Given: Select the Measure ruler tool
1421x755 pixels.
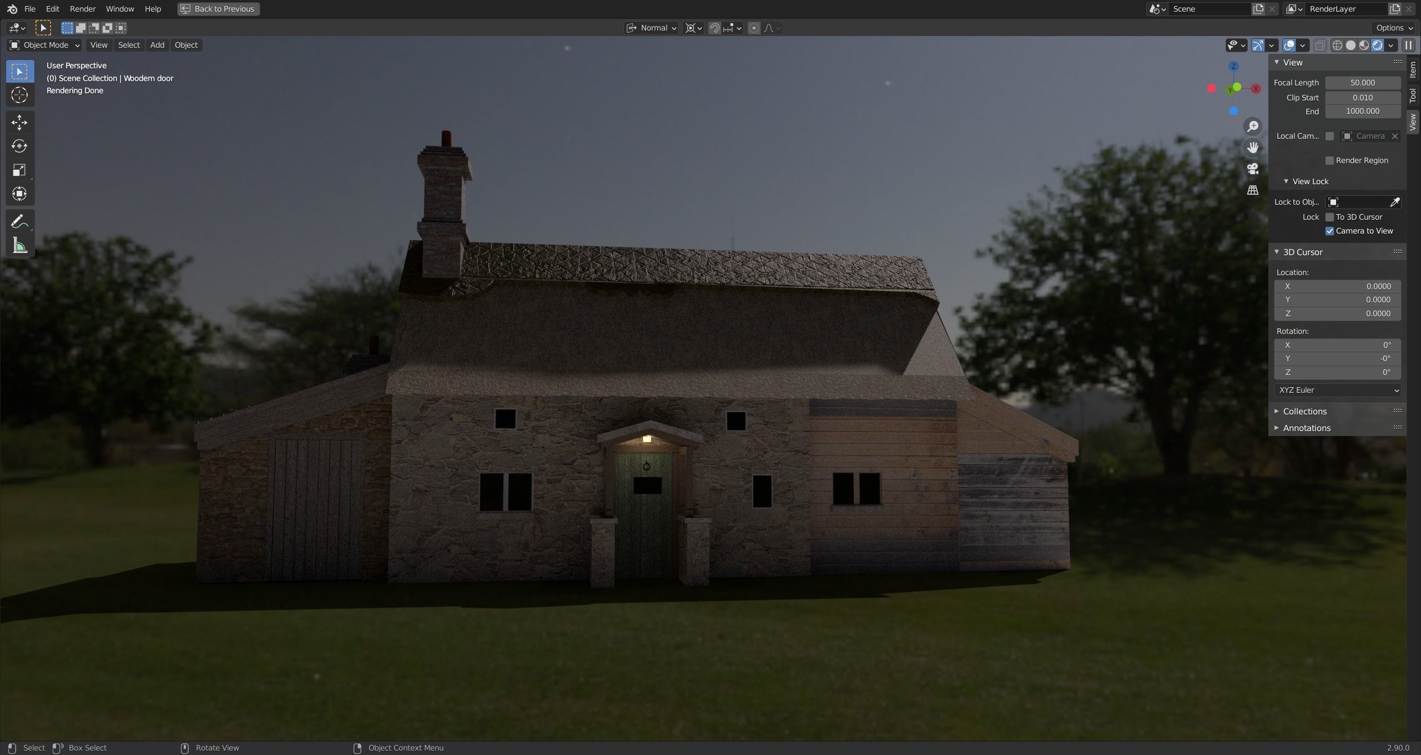Looking at the screenshot, I should [x=19, y=245].
